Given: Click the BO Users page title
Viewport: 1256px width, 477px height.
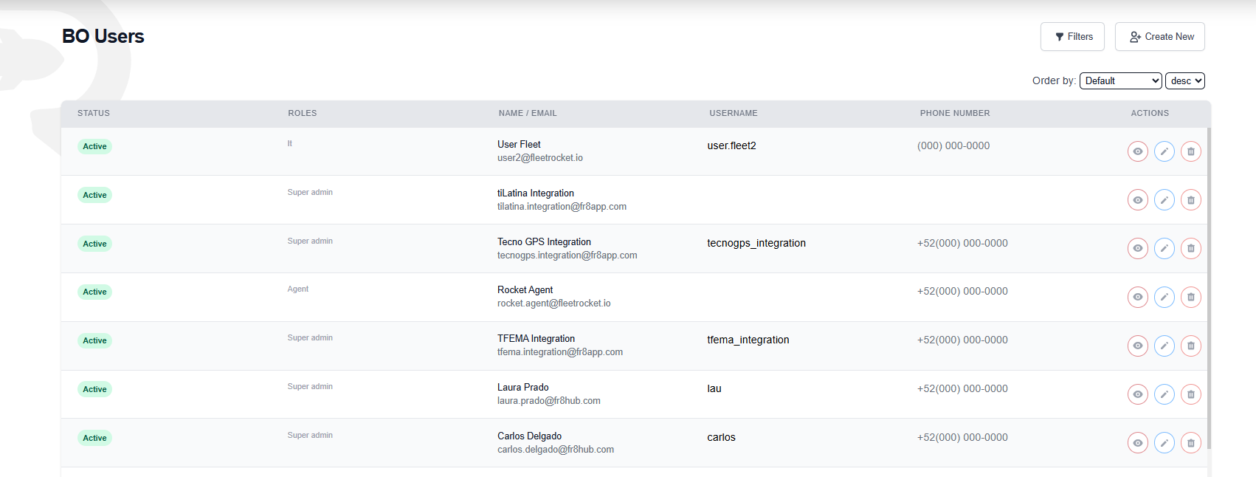Looking at the screenshot, I should pos(103,36).
